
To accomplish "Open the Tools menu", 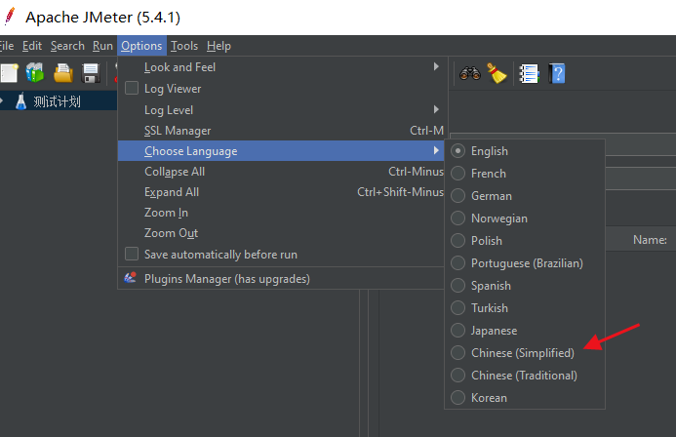I will pyautogui.click(x=184, y=46).
